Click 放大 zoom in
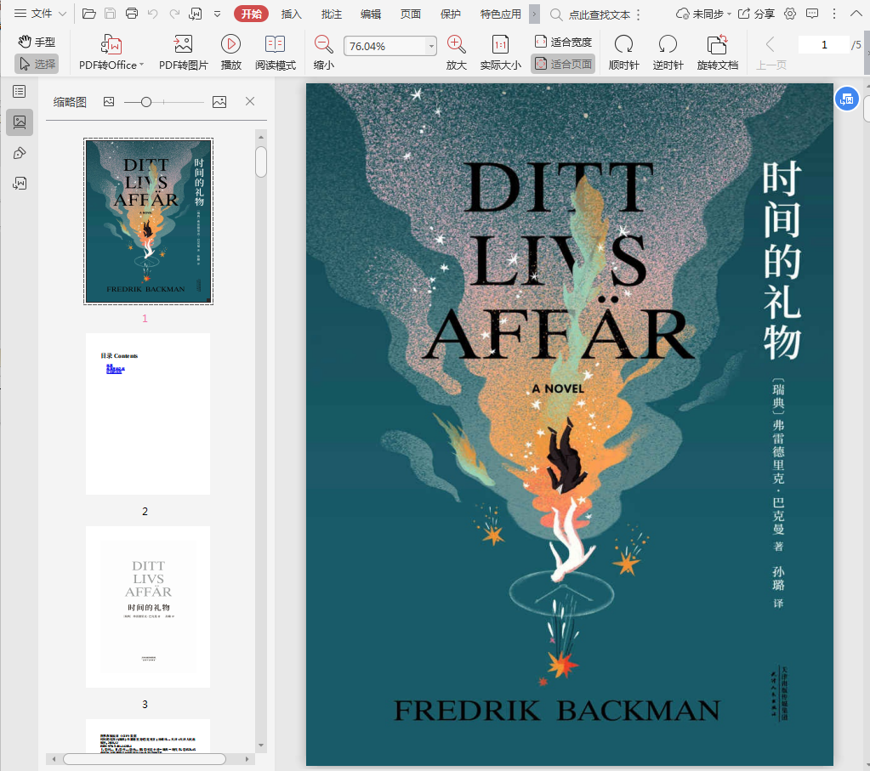The image size is (870, 771). click(x=456, y=53)
